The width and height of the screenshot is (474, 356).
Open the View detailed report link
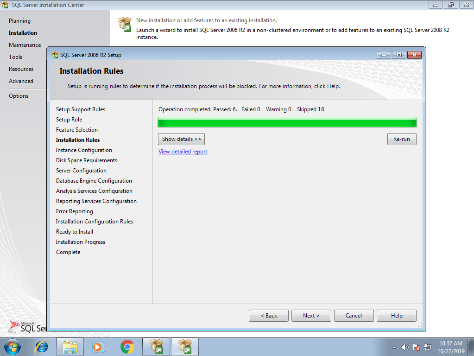183,152
